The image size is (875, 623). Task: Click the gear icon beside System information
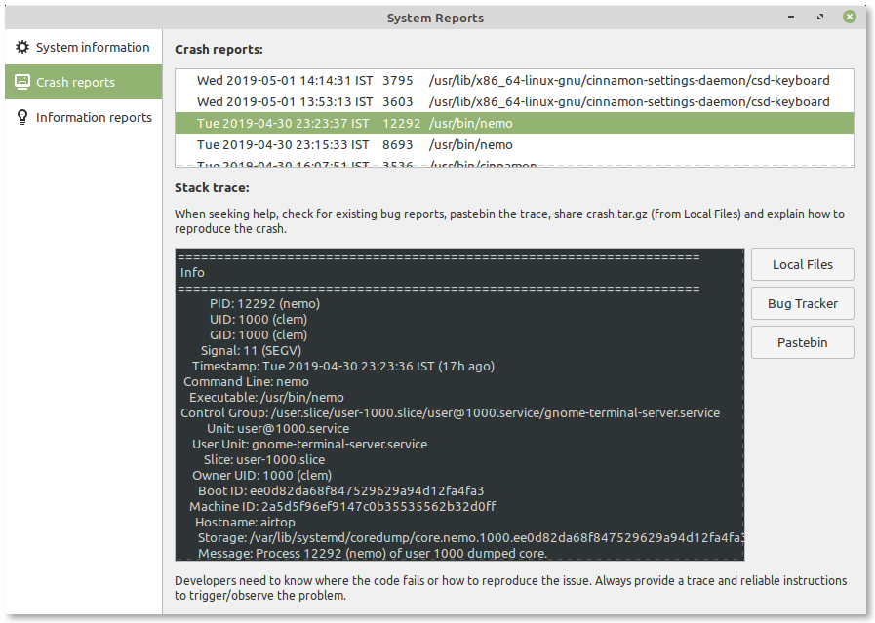click(x=21, y=47)
